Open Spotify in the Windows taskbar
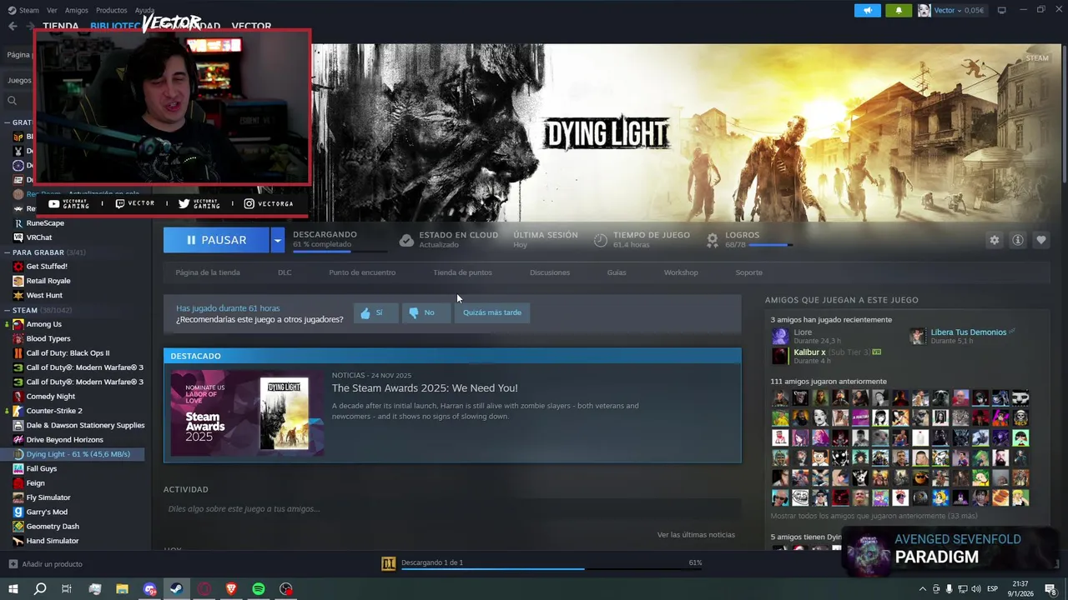This screenshot has height=600, width=1068. coord(259,589)
